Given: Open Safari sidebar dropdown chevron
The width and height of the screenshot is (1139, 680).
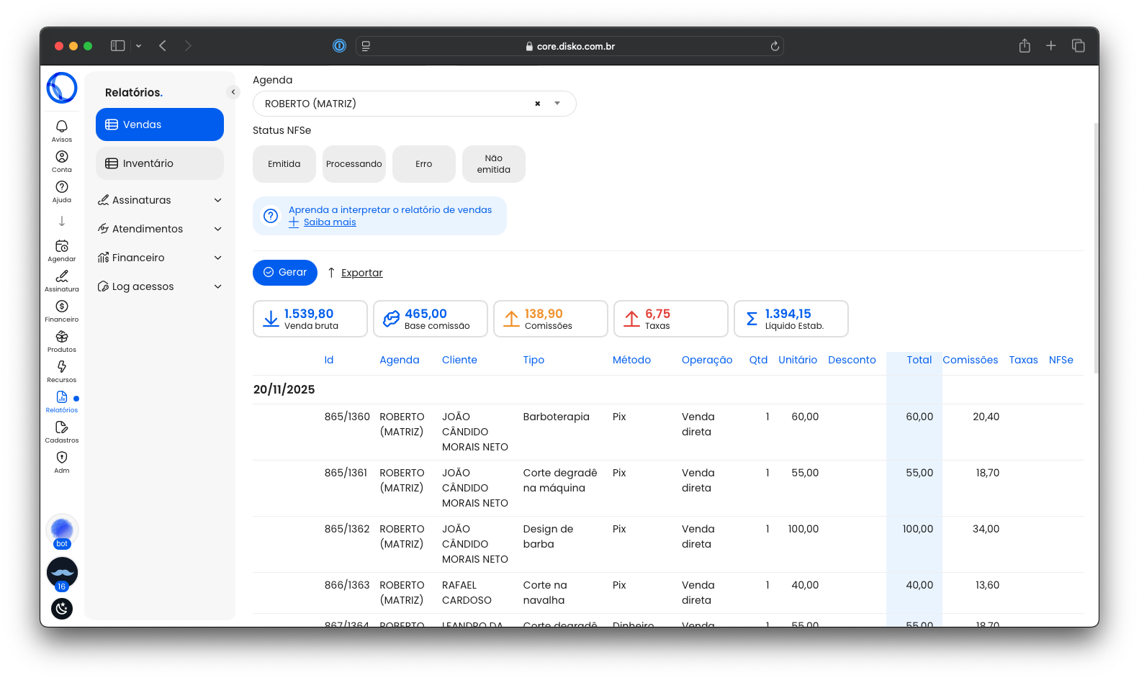Looking at the screenshot, I should [x=138, y=46].
